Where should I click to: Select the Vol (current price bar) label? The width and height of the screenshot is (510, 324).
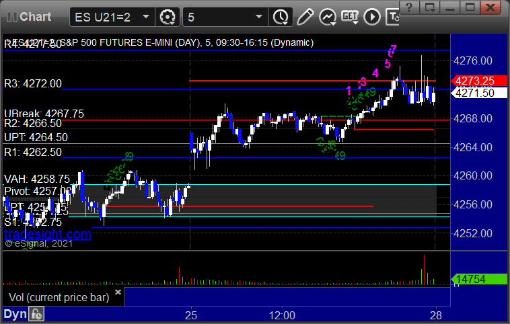click(59, 297)
